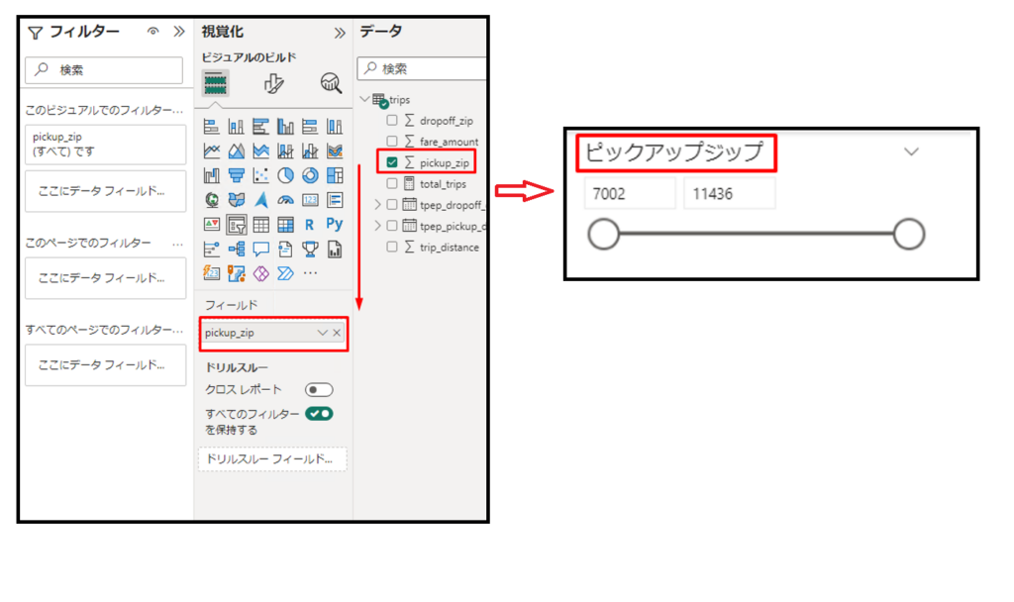Select the decomposition tree visual
This screenshot has width=1014, height=602.
236,249
